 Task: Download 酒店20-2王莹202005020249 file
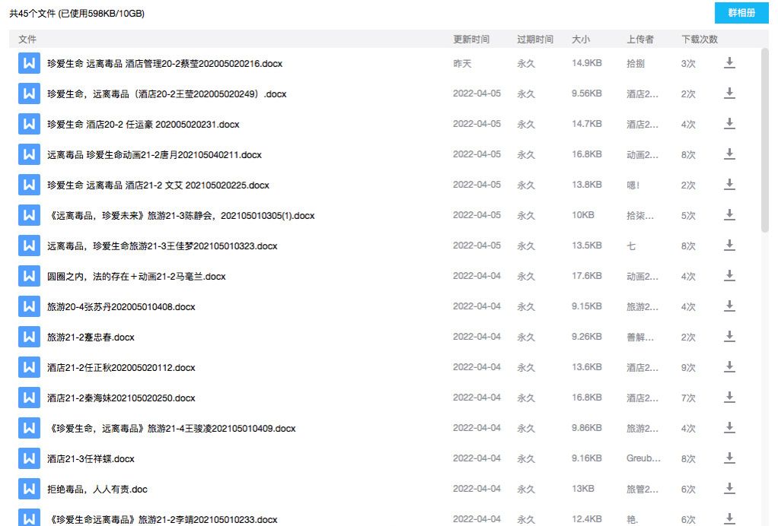(729, 93)
